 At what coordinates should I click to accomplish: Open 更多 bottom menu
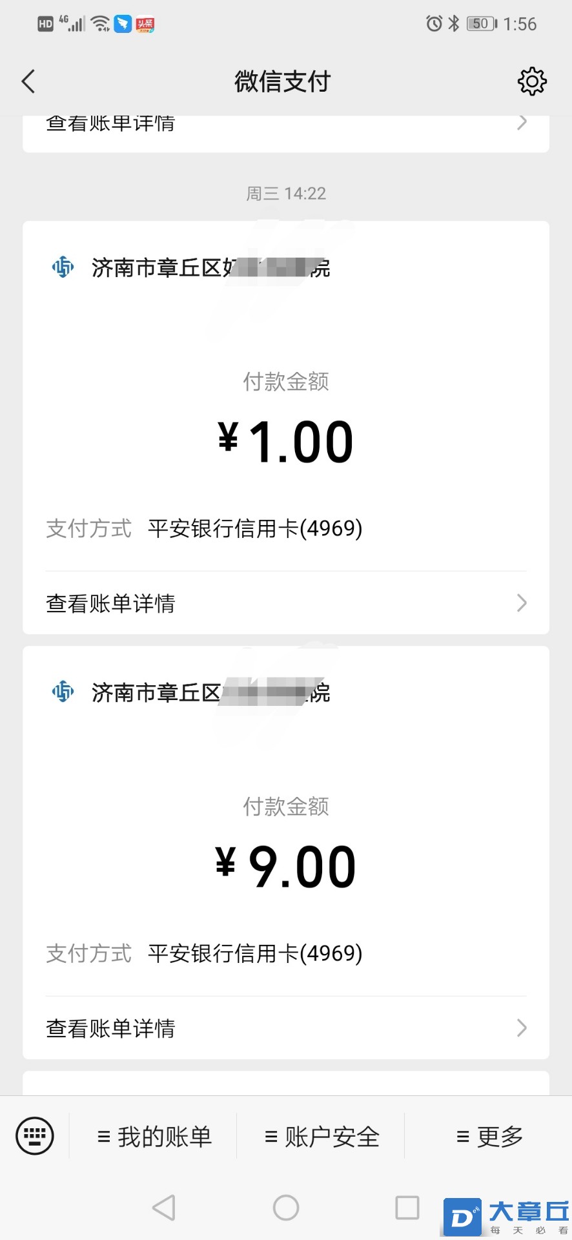[x=489, y=1137]
